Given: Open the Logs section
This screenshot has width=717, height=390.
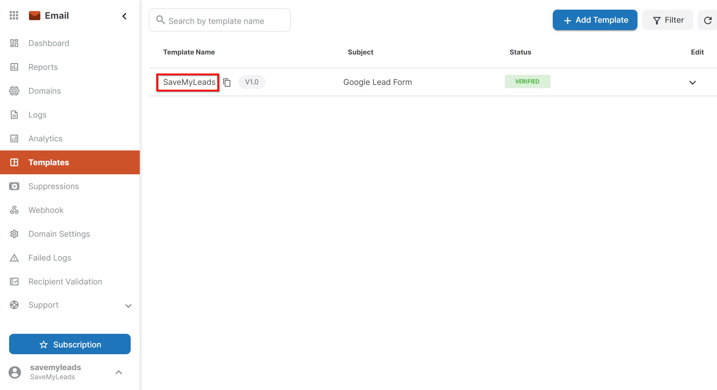Looking at the screenshot, I should click(37, 115).
